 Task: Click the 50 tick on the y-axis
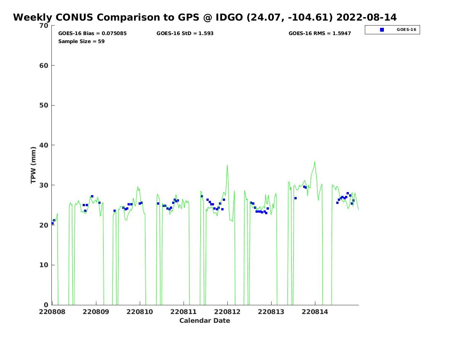[44, 106]
